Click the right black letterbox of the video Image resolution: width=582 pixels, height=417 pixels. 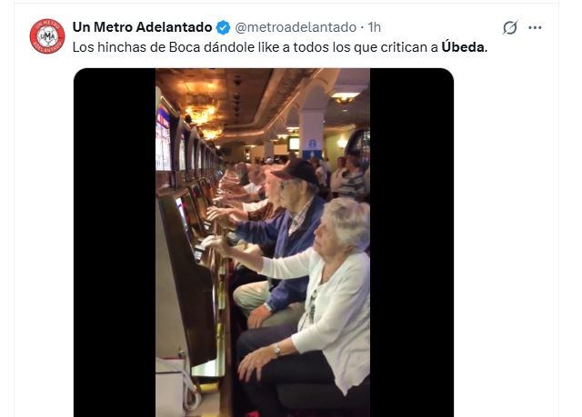pyautogui.click(x=412, y=243)
